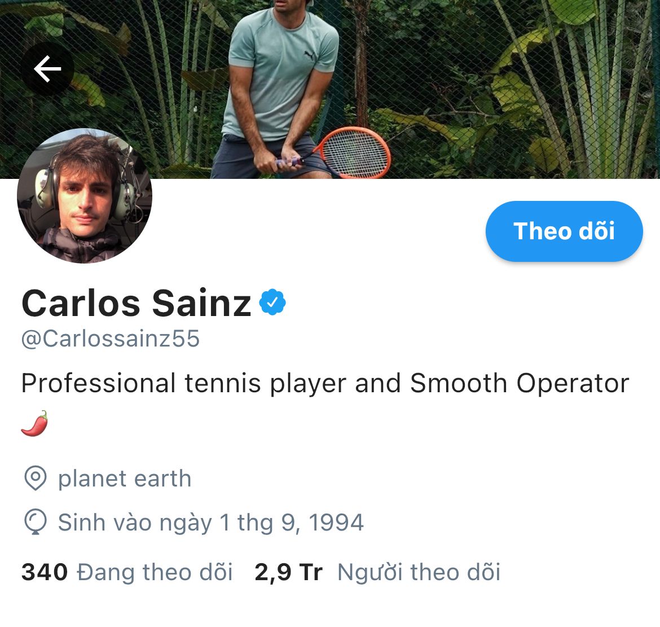Tap the chili pepper emoji

pos(34,423)
